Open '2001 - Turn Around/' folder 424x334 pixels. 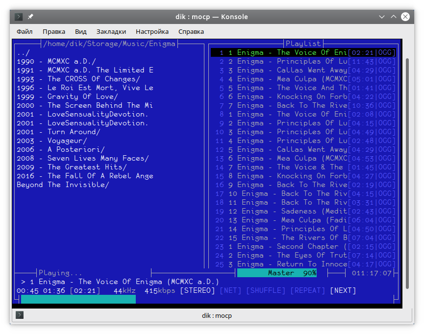tap(58, 132)
